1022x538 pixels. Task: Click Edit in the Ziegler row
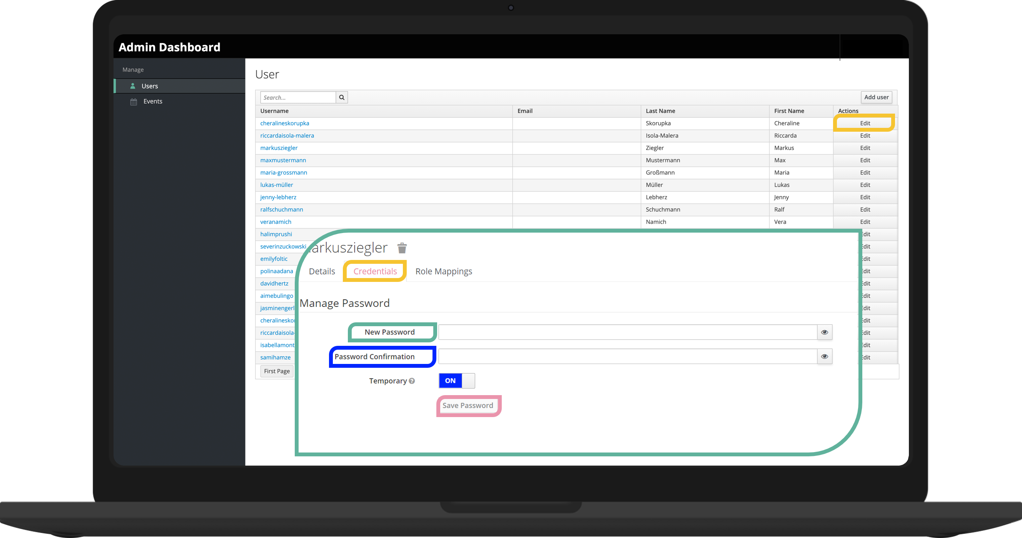coord(865,148)
